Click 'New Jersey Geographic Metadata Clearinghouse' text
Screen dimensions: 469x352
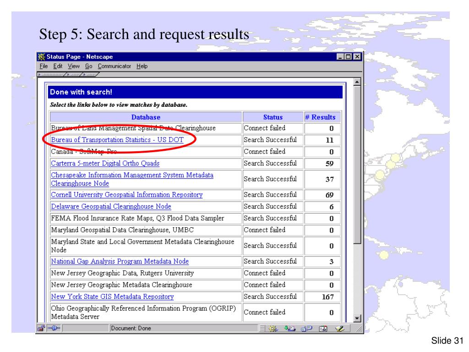click(121, 285)
